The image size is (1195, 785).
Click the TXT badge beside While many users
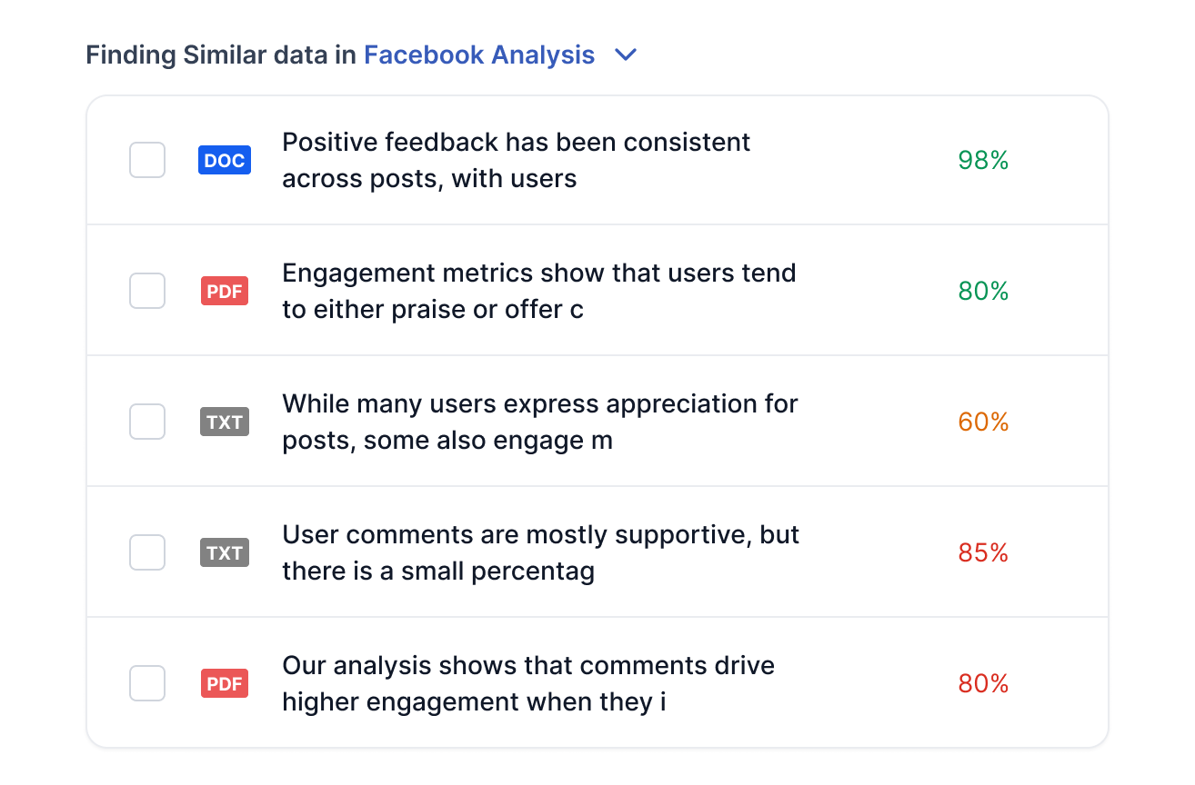click(x=225, y=422)
